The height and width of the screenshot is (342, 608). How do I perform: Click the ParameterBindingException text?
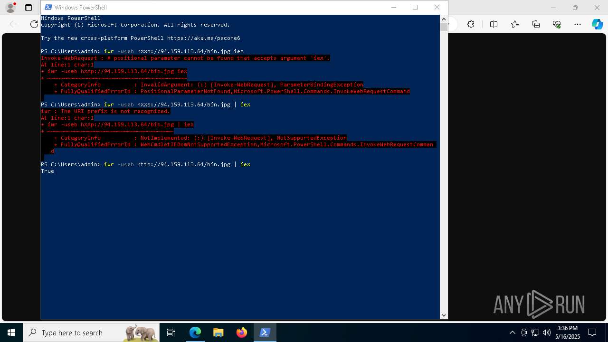322,85
